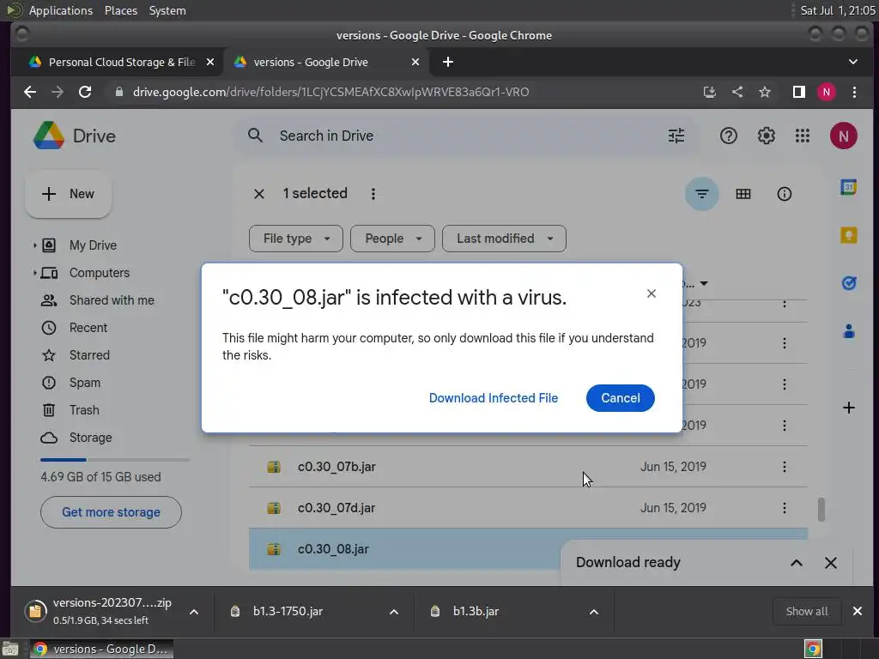
Task: Open the Trash folder
Action: [84, 410]
